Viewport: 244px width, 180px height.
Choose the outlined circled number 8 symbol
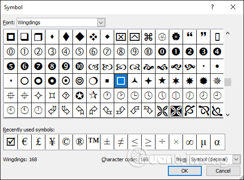coord(121,51)
